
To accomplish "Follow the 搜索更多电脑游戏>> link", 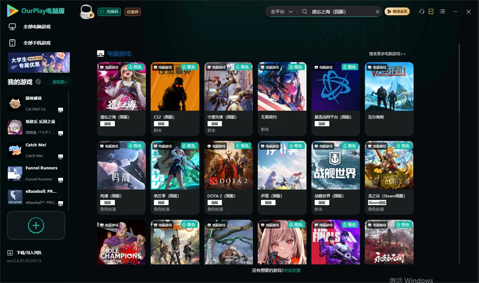I will (x=388, y=54).
